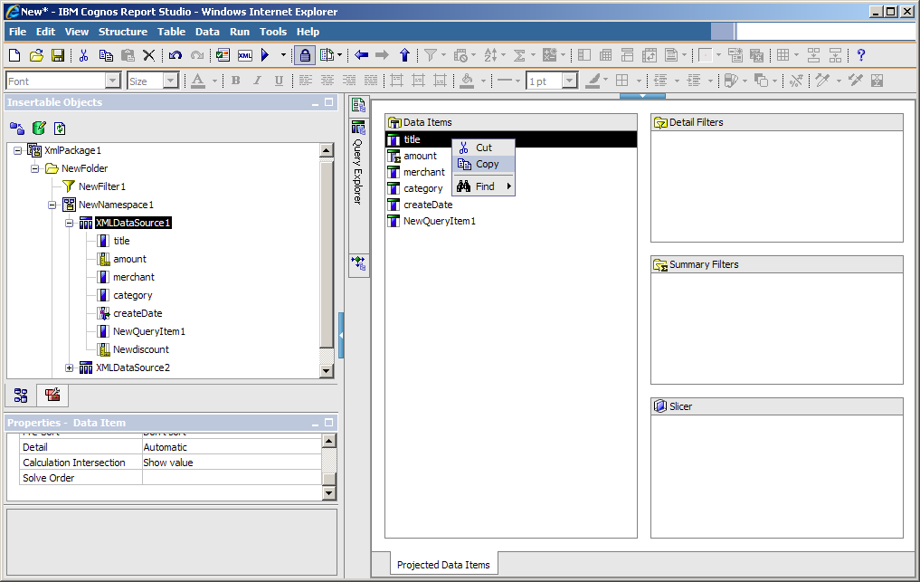Viewport: 920px width, 582px height.
Task: Open the 1 pt border width dropdown
Action: click(x=569, y=81)
